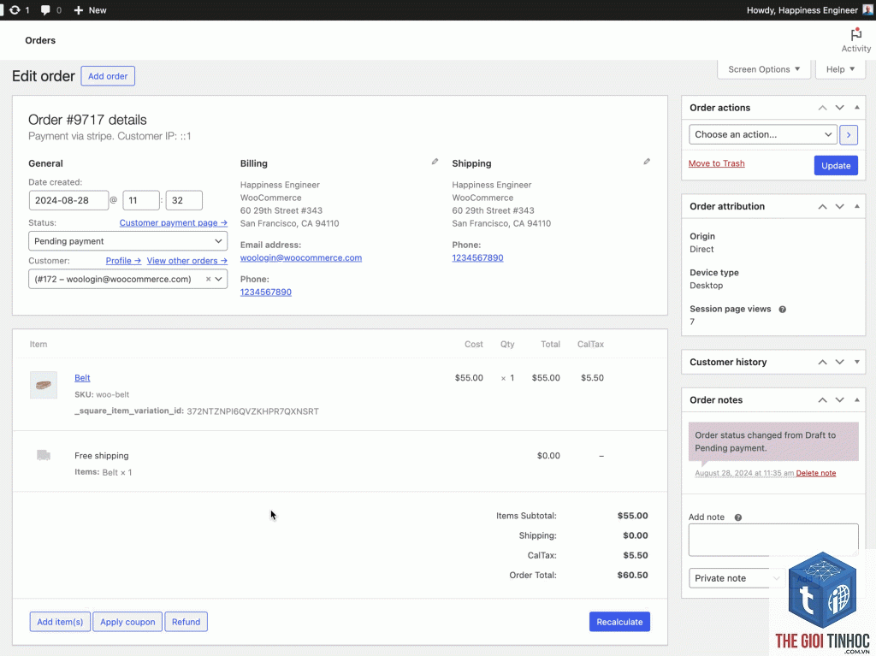Open the Status dropdown Pending payment
This screenshot has width=876, height=656.
(x=128, y=241)
